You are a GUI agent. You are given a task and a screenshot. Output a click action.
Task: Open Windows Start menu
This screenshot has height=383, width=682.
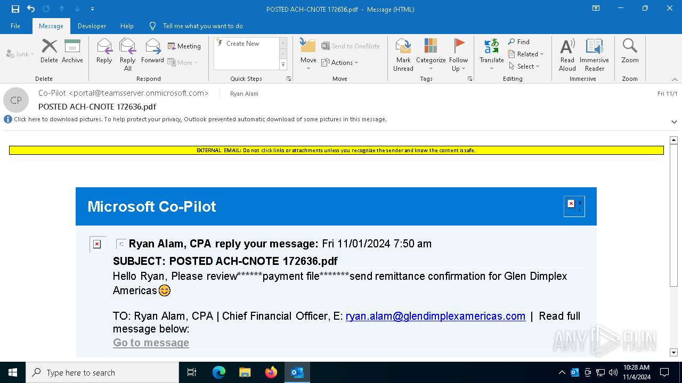coord(13,372)
